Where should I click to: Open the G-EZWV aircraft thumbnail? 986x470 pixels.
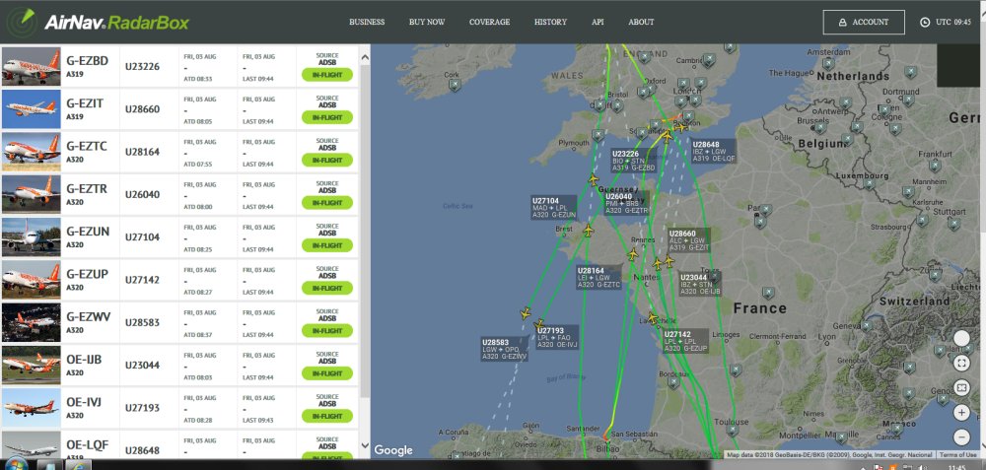tap(31, 322)
